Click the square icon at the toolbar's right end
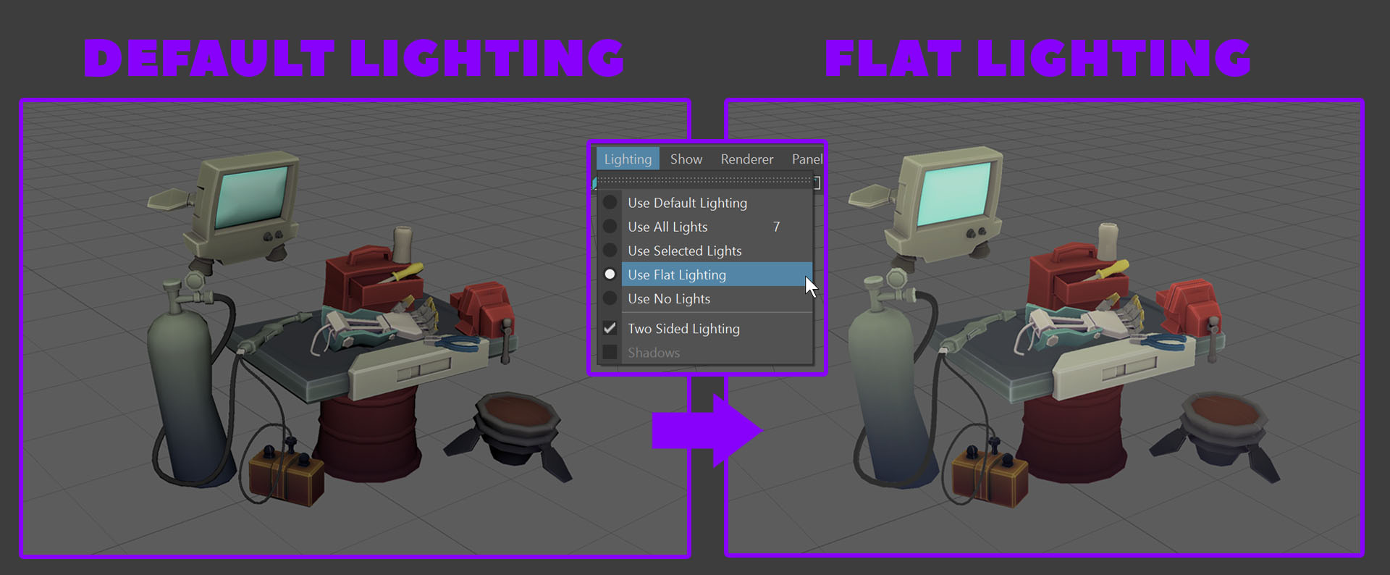The image size is (1390, 575). point(817,183)
